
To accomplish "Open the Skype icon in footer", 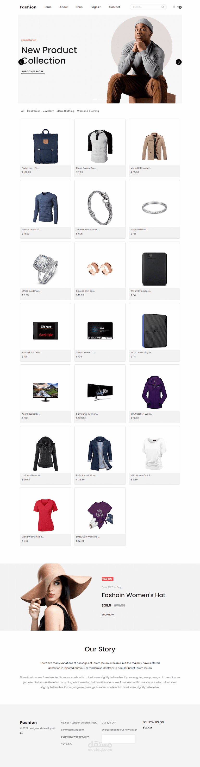I will [151, 728].
